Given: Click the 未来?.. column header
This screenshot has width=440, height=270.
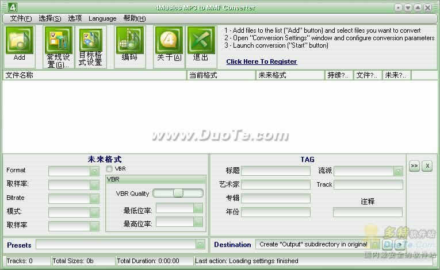Looking at the screenshot, I should coord(397,75).
